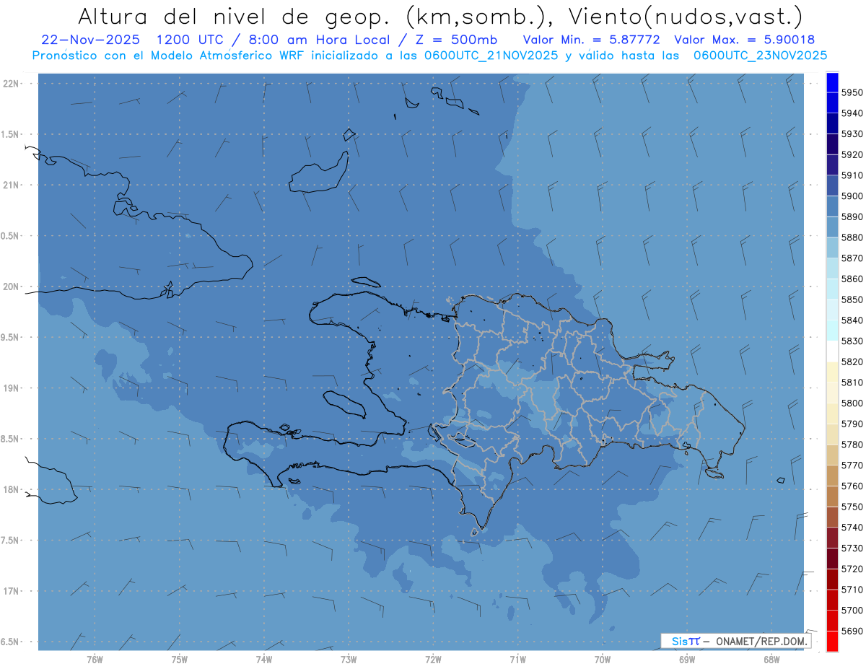Select the initialization time '0600UTC_21NOV2025'
Viewport: 866px width, 669px height.
pyautogui.click(x=490, y=55)
